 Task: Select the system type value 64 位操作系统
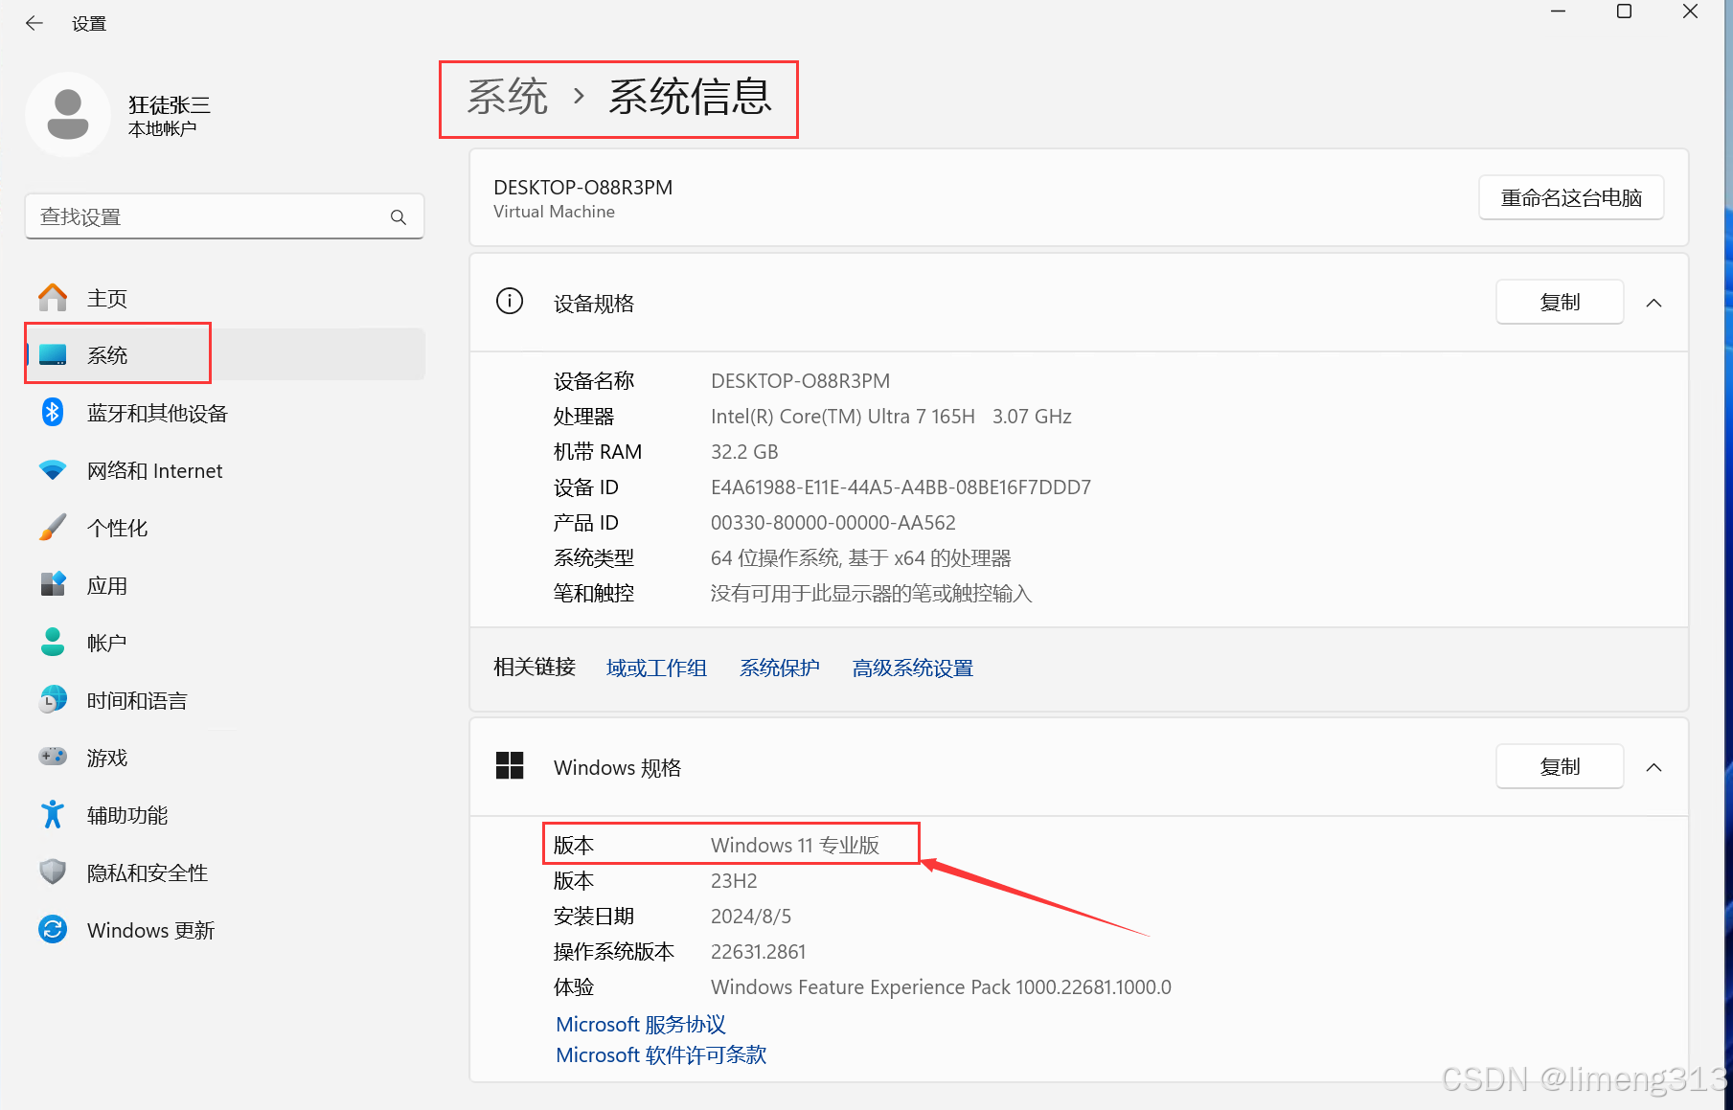(x=861, y=558)
